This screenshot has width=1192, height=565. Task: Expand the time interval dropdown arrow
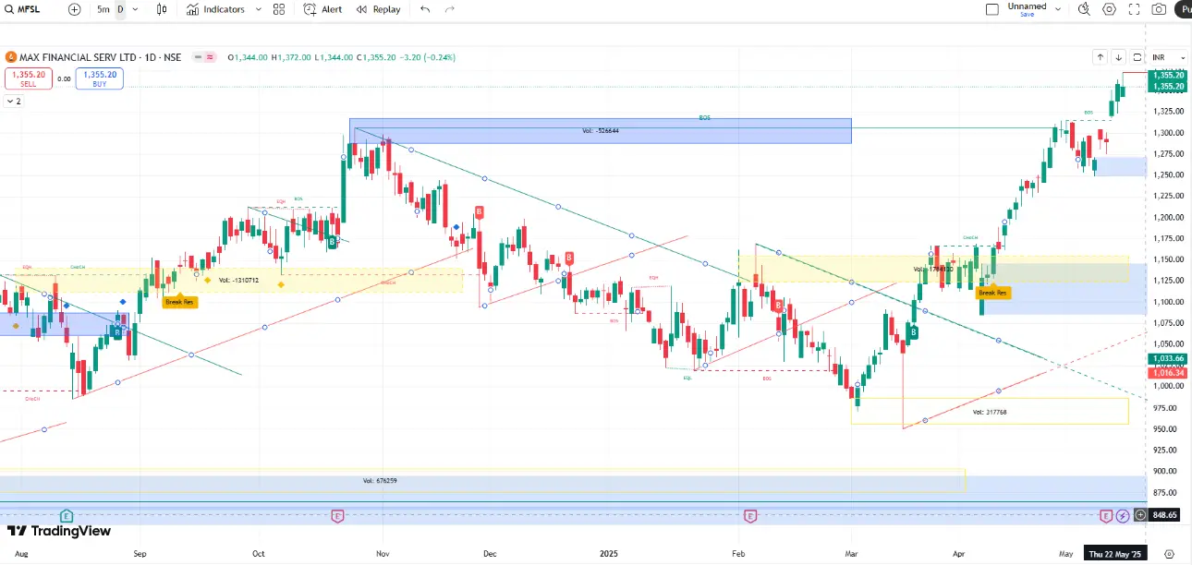coord(136,9)
